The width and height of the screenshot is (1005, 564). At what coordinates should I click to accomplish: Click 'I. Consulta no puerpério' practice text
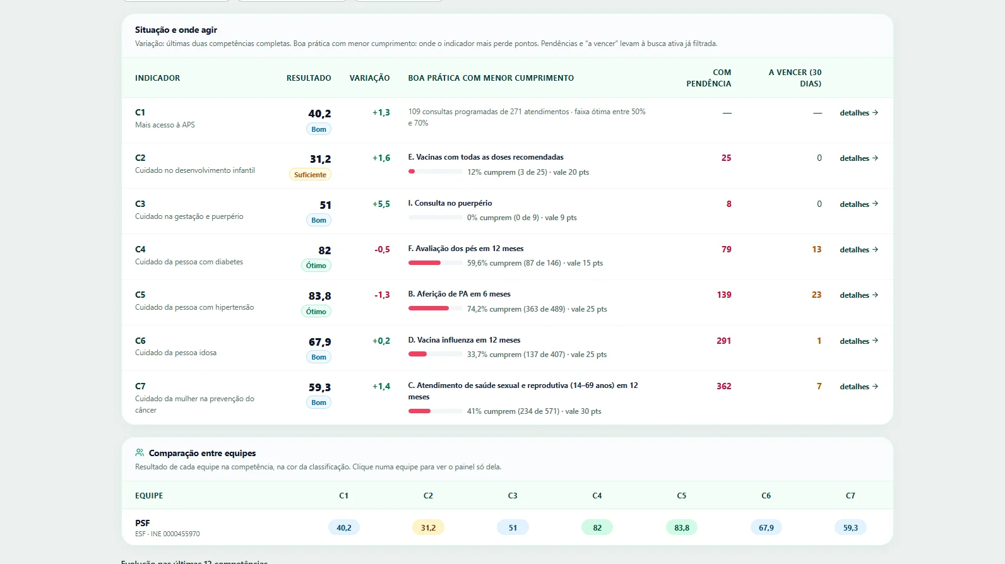point(450,203)
